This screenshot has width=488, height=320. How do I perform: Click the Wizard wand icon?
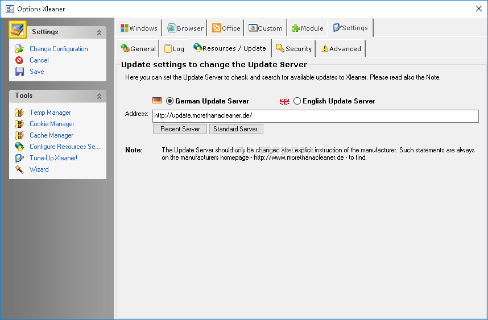tap(19, 169)
